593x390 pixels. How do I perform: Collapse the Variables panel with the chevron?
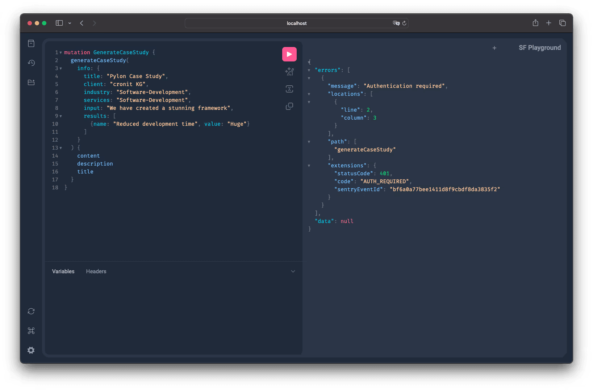tap(293, 271)
